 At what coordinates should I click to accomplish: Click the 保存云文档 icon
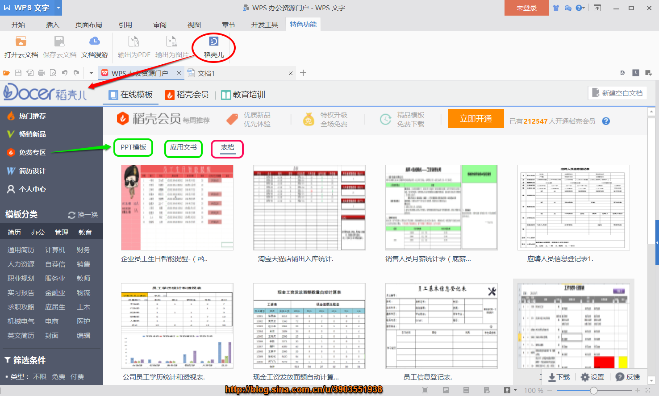pos(59,42)
